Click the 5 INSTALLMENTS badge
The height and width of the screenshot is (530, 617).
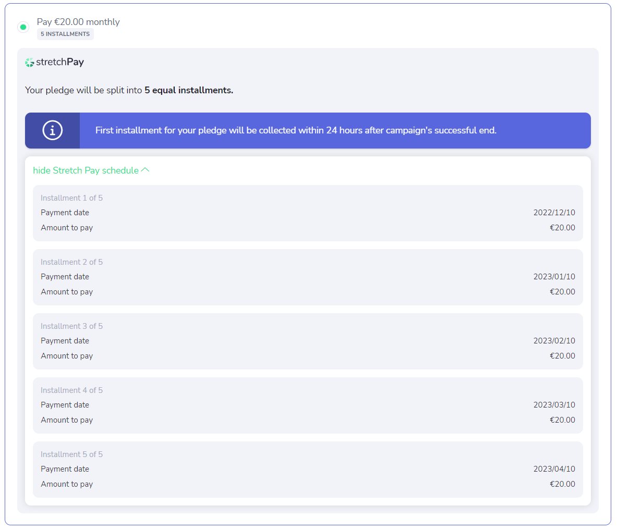point(65,34)
